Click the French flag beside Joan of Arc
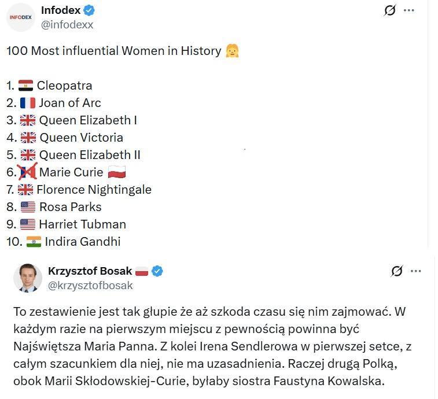Image resolution: width=438 pixels, height=399 pixels. tap(28, 103)
